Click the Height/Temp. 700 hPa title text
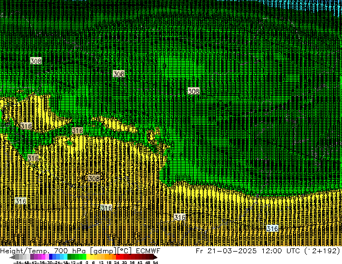The image size is (342, 264). [44, 251]
